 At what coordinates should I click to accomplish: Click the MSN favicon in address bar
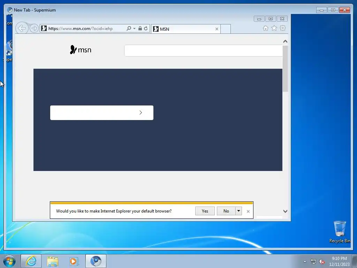[44, 28]
